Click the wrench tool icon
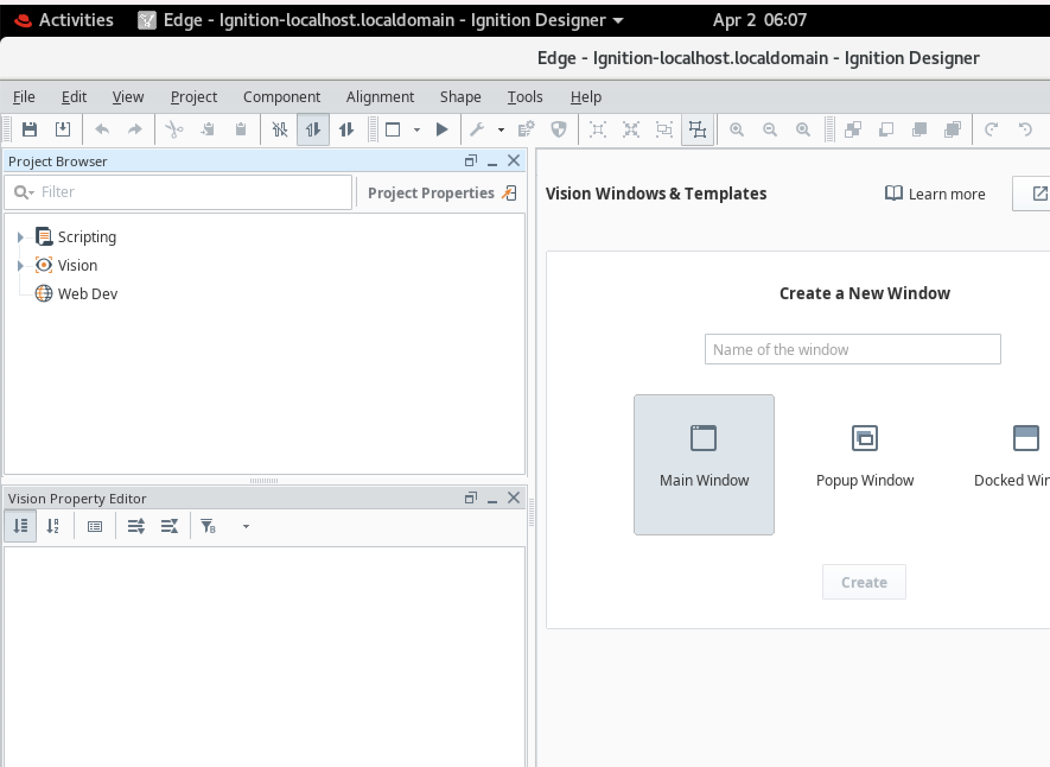The height and width of the screenshot is (767, 1050). pos(477,129)
